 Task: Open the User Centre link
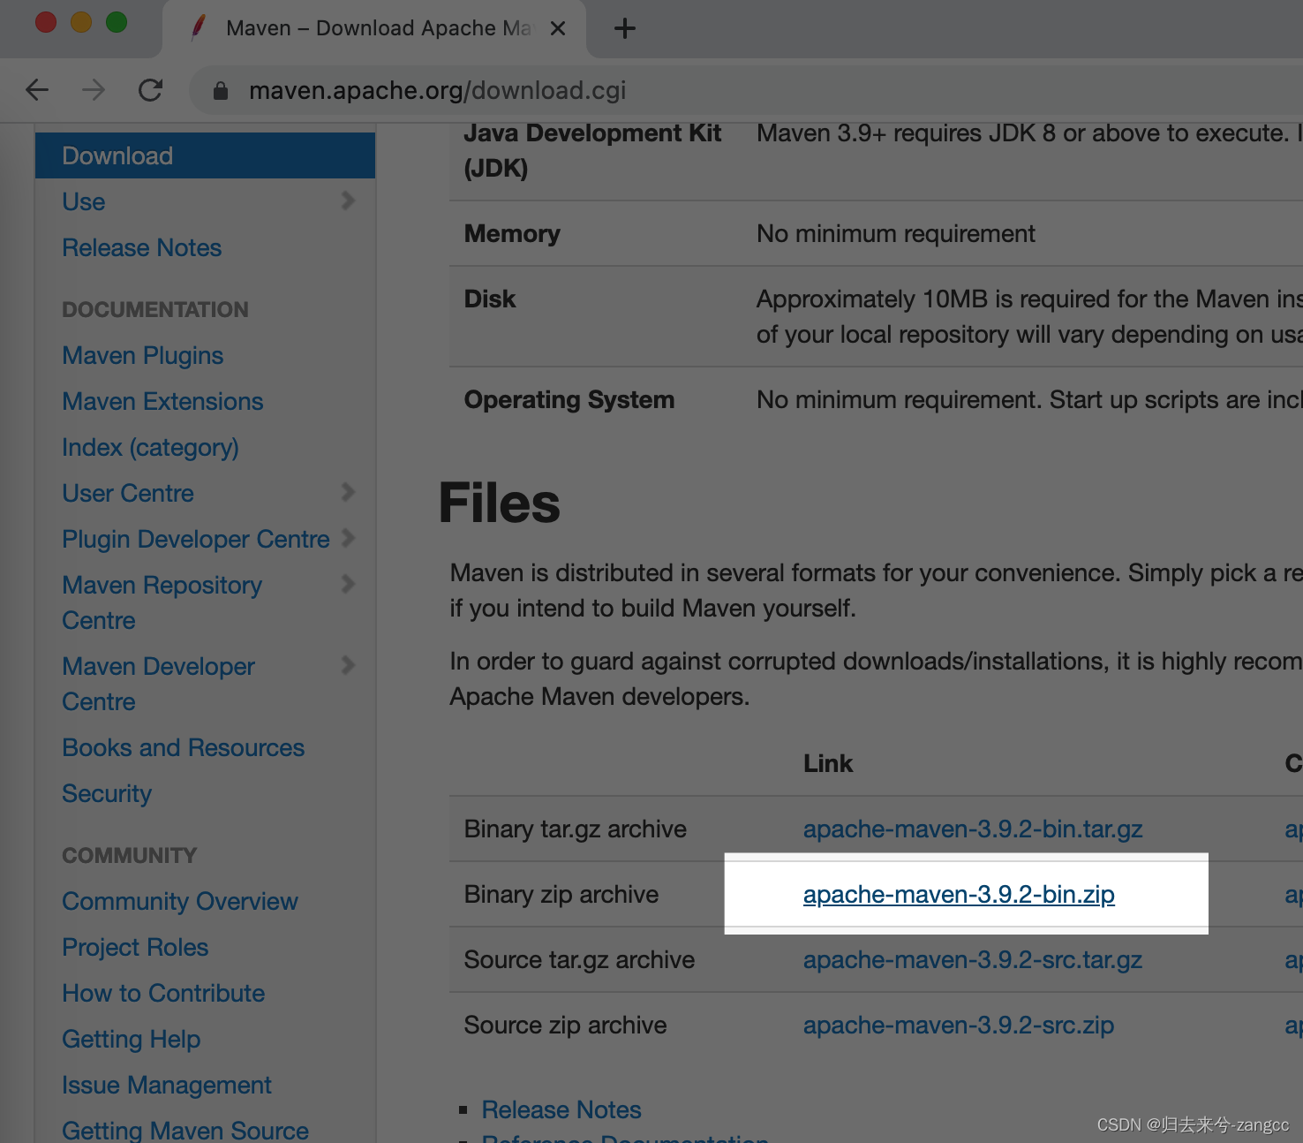point(128,493)
